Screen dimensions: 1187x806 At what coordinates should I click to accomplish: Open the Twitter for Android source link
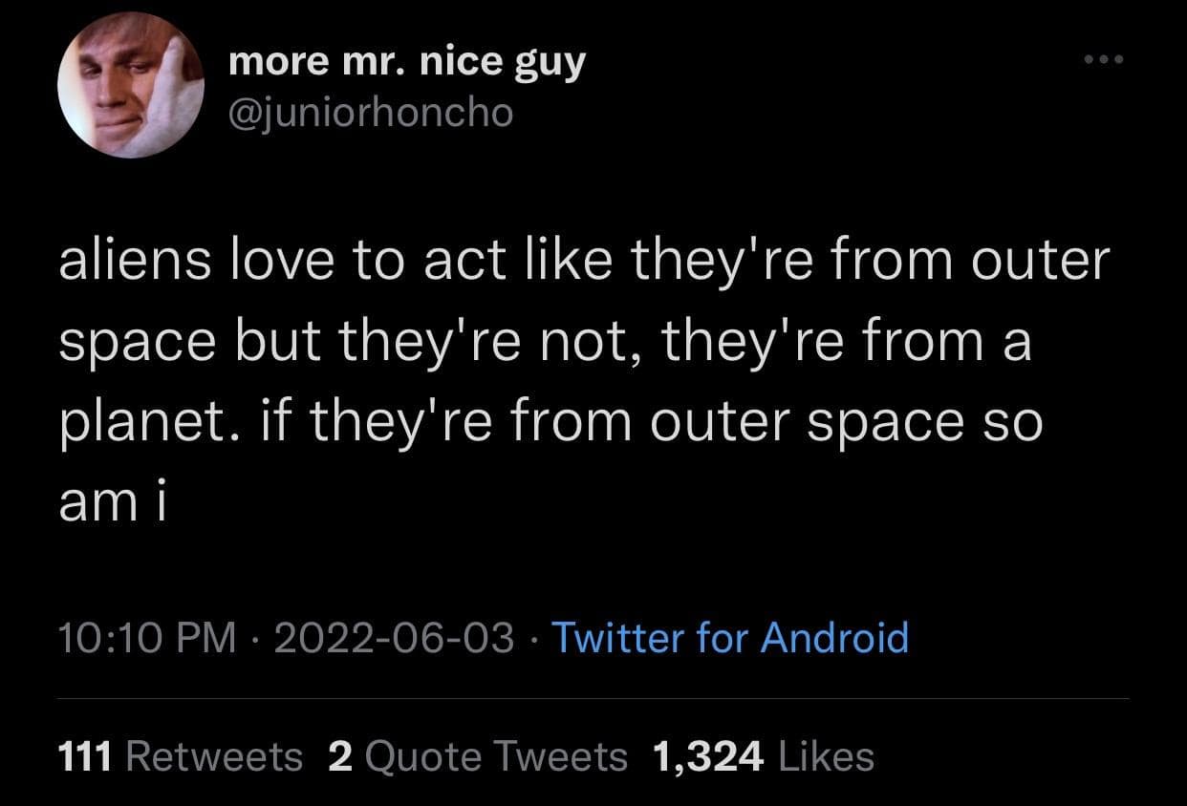(x=730, y=637)
